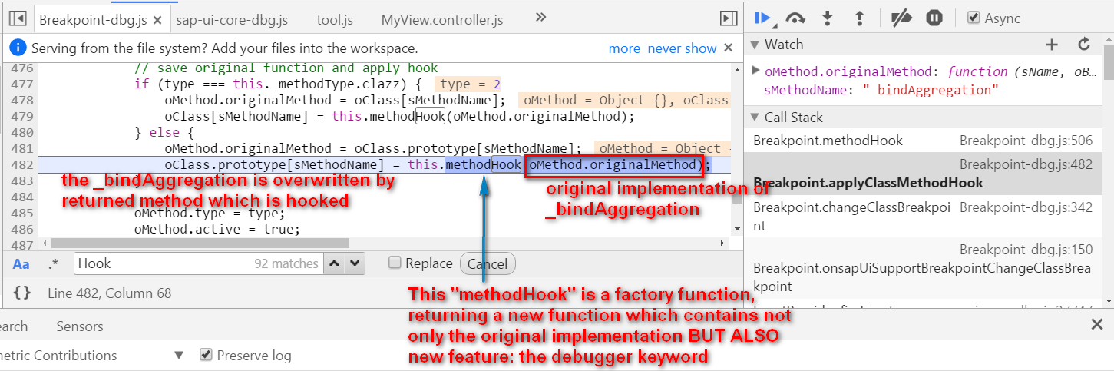The height and width of the screenshot is (371, 1114).
Task: Toggle the Async checkbox
Action: pos(974,18)
